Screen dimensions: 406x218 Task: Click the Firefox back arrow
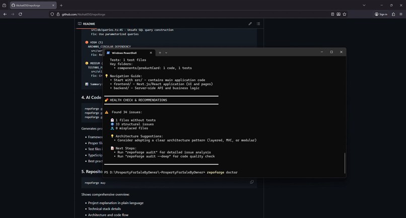tap(5, 14)
